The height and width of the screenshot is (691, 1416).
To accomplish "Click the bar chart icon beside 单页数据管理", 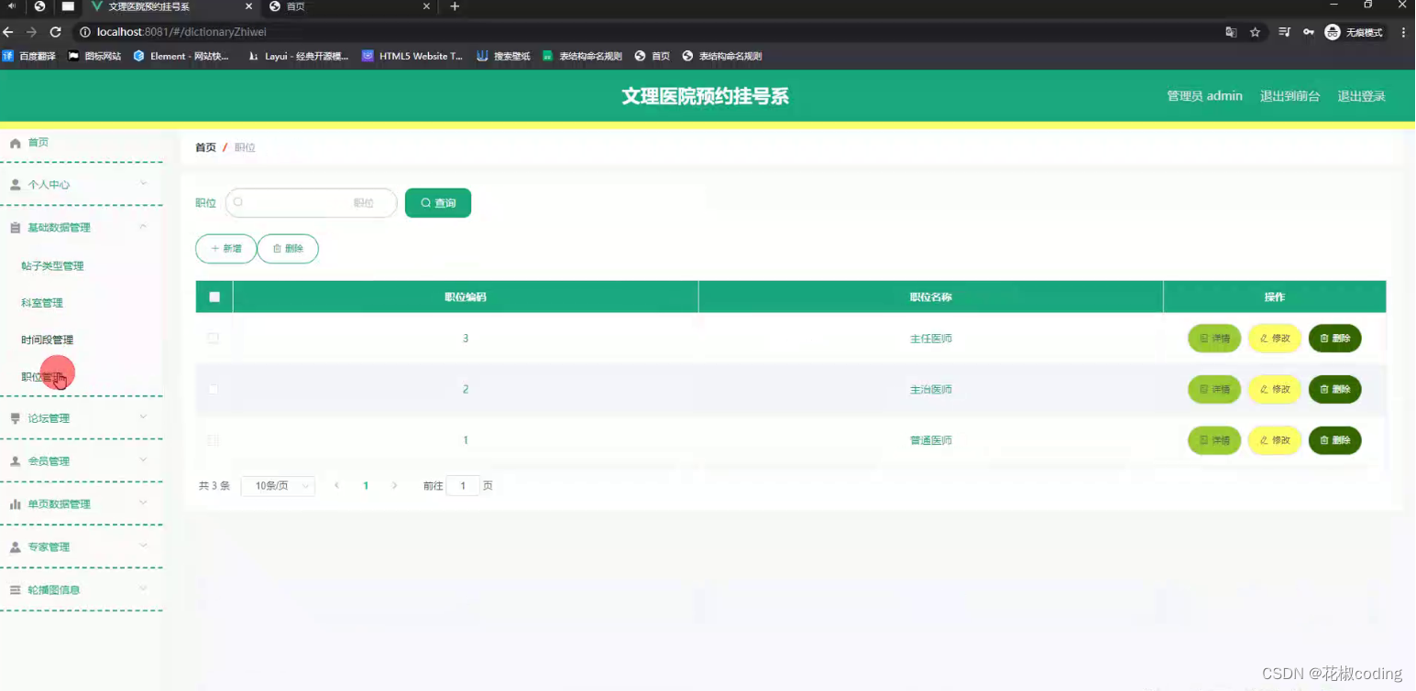I will pos(15,504).
